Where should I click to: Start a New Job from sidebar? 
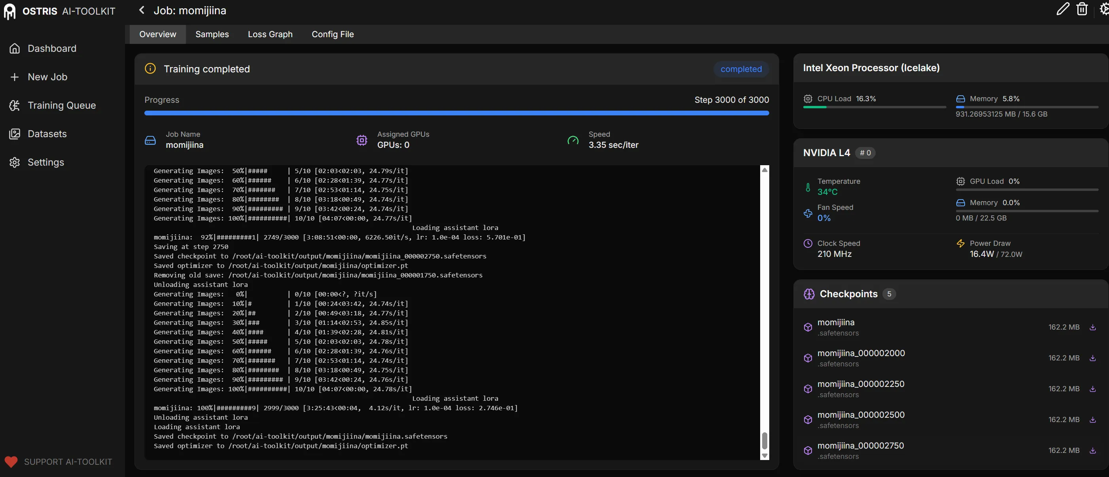point(47,77)
